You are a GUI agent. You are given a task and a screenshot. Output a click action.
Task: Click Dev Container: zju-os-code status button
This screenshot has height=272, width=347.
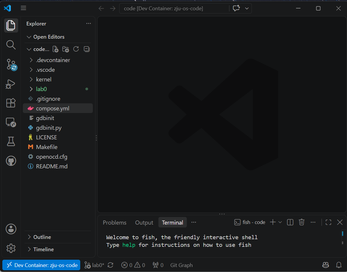[x=41, y=265]
